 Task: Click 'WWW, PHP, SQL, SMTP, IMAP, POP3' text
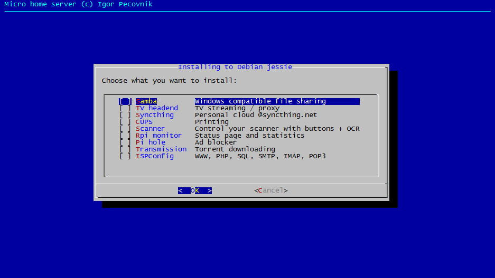pos(260,156)
